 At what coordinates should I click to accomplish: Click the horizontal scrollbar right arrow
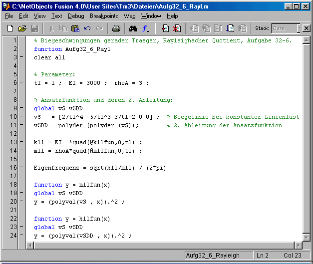pos(299,245)
